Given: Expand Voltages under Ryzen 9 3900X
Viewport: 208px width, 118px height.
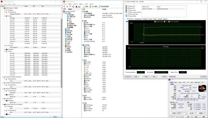Looking at the screenshot, I should [x=5, y=10].
